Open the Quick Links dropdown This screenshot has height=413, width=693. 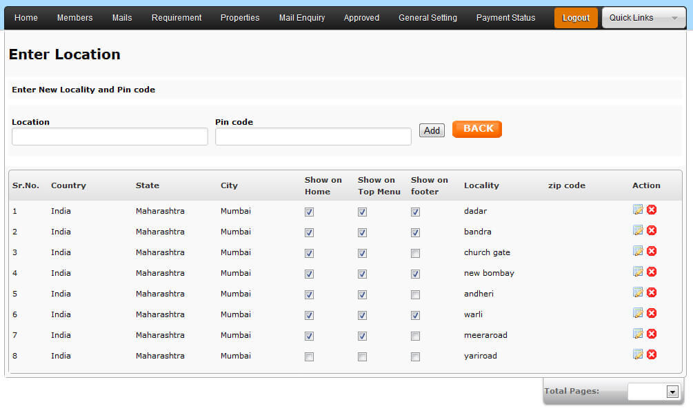[x=643, y=18]
